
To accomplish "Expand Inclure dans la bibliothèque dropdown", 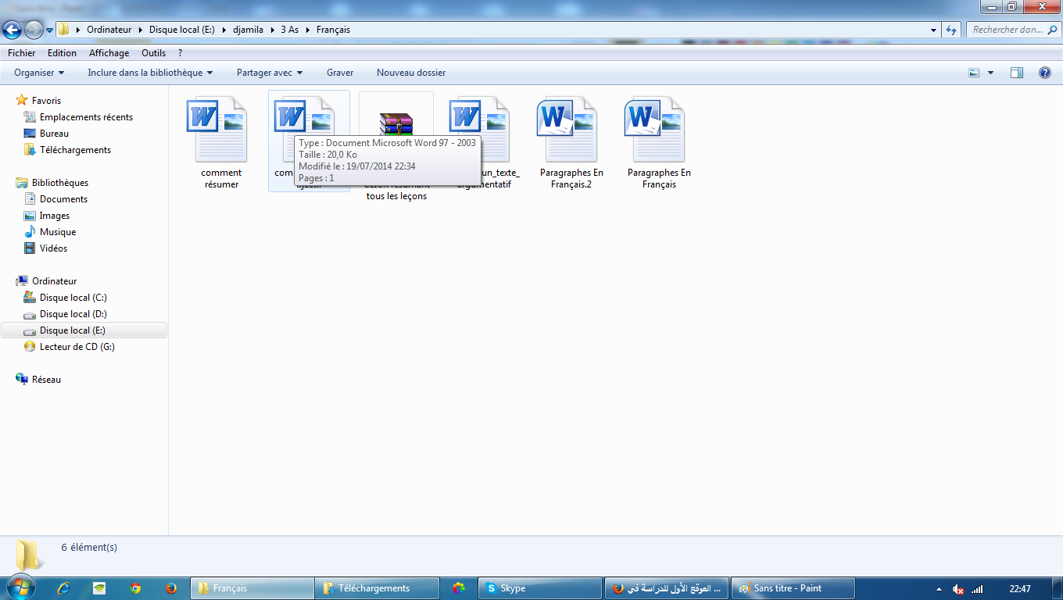I will tap(150, 73).
